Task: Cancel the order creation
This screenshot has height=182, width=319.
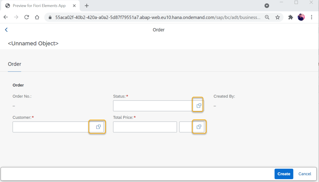Action: click(x=305, y=174)
